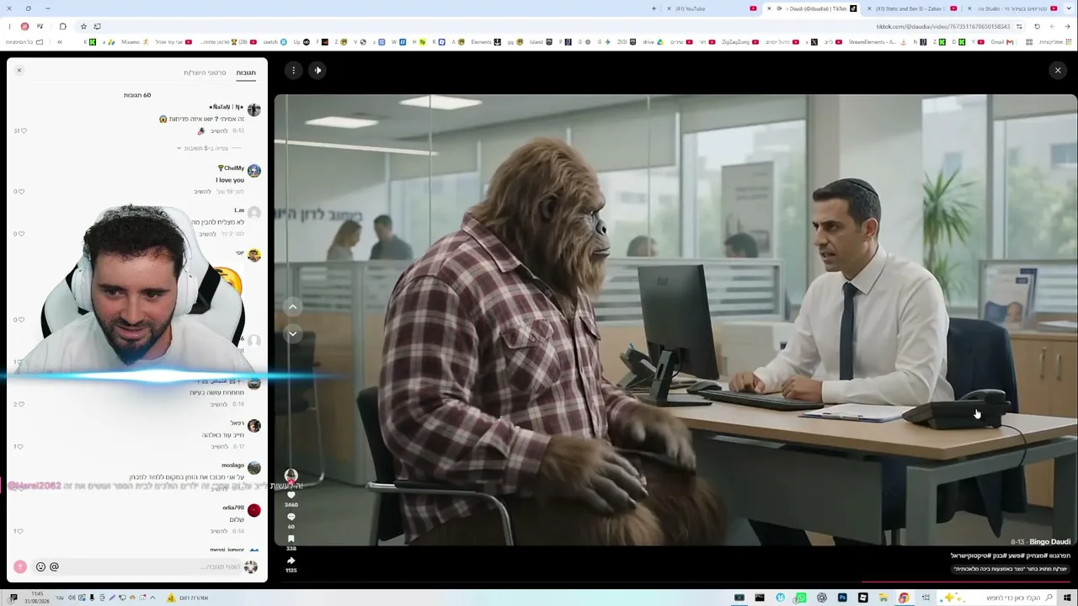Viewport: 1078px width, 606px height.
Task: Open the Chrome extensions puzzle menu
Action: point(62,26)
